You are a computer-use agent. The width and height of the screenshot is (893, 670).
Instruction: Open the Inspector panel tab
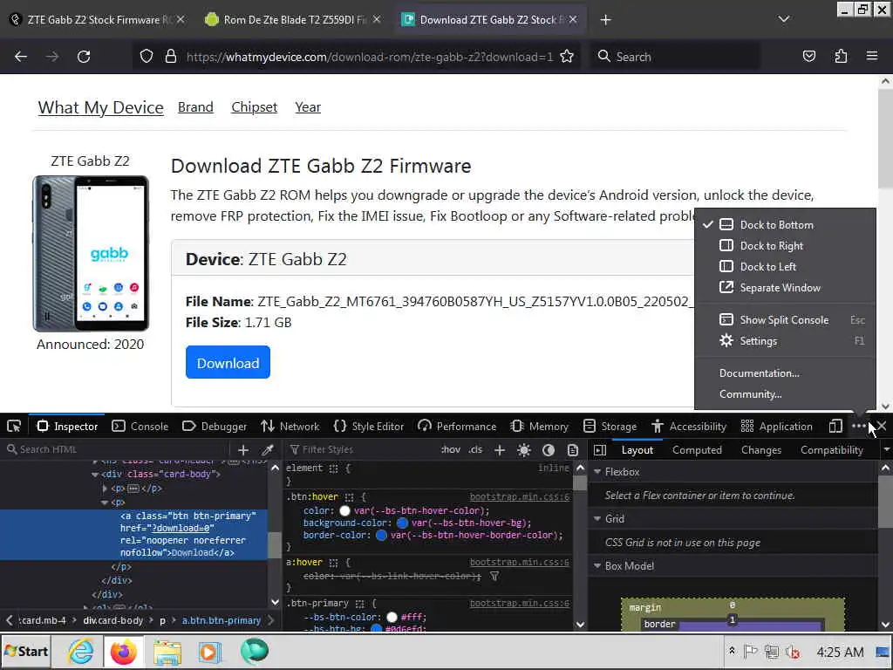67,426
